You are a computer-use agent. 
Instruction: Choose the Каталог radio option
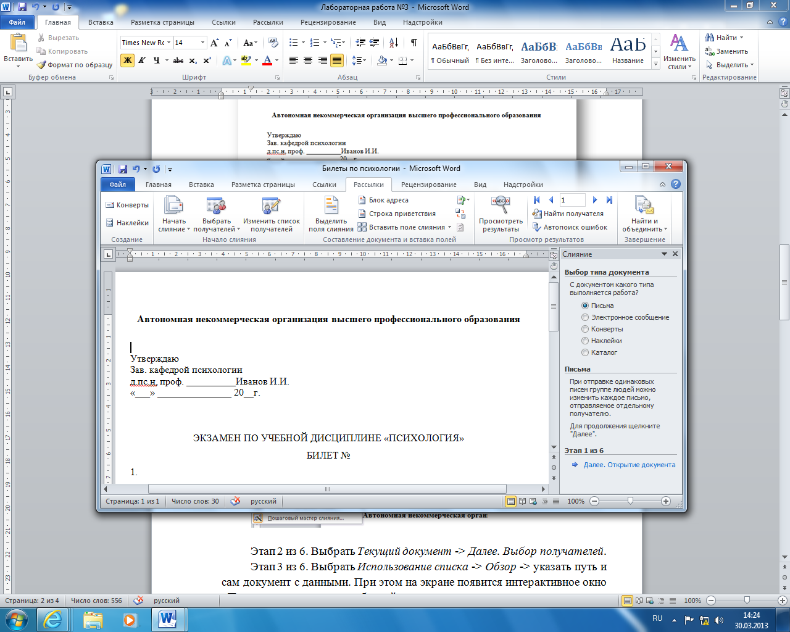tap(585, 352)
